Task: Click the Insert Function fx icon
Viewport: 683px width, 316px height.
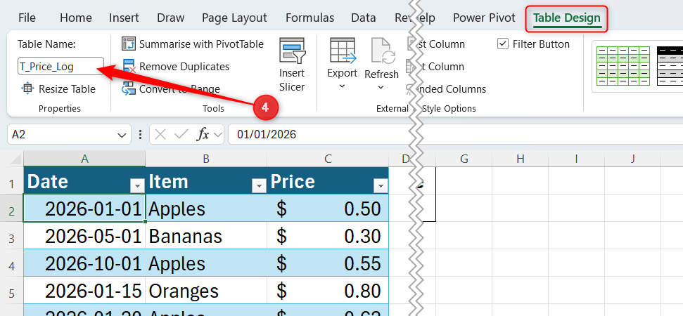Action: 203,134
